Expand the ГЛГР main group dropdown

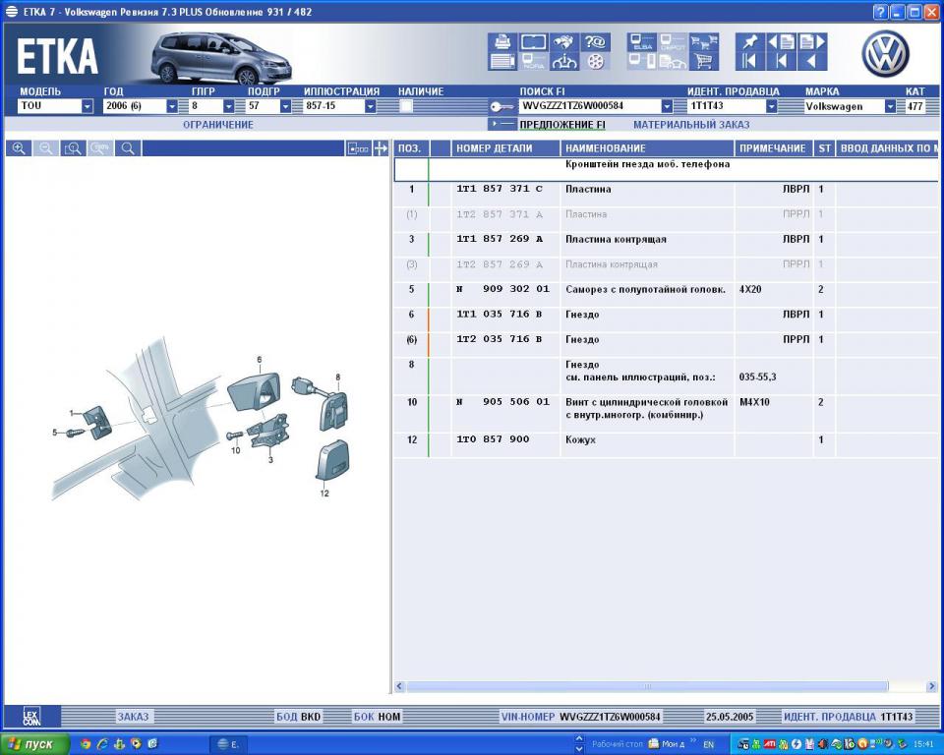(x=228, y=106)
